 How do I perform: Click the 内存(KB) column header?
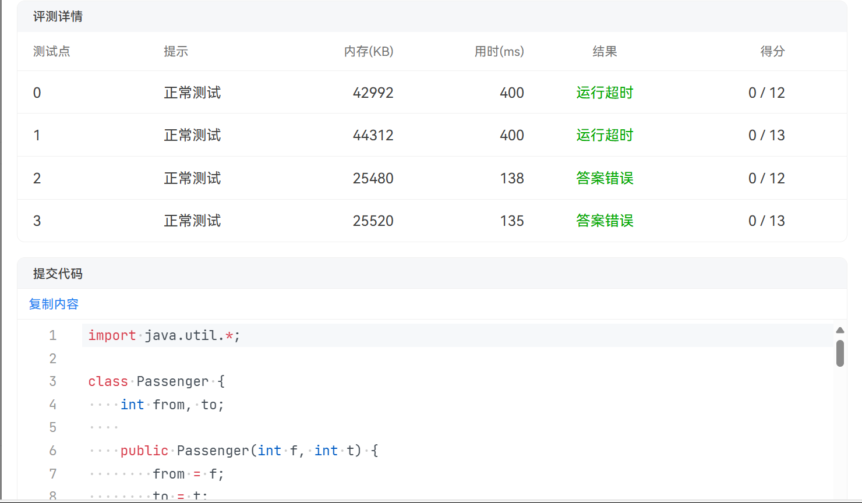coord(369,51)
